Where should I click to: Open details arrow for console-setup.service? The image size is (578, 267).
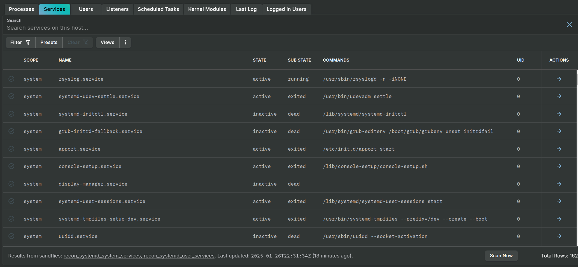tap(559, 166)
